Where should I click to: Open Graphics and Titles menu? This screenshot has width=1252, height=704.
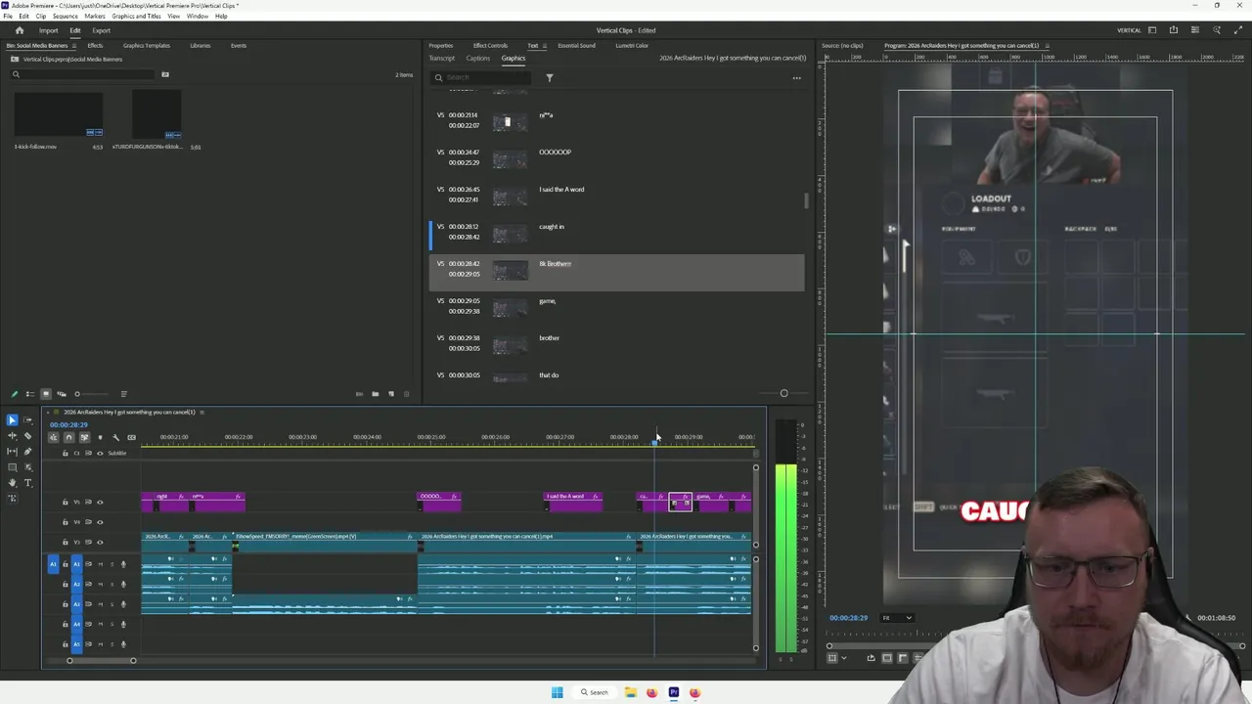click(x=137, y=17)
